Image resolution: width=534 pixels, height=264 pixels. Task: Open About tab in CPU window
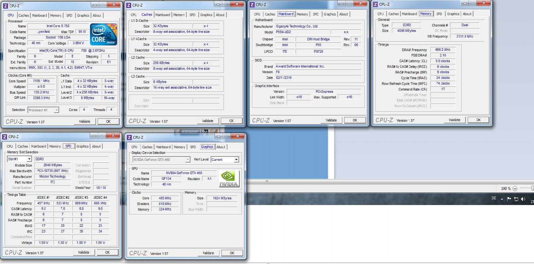pos(97,15)
